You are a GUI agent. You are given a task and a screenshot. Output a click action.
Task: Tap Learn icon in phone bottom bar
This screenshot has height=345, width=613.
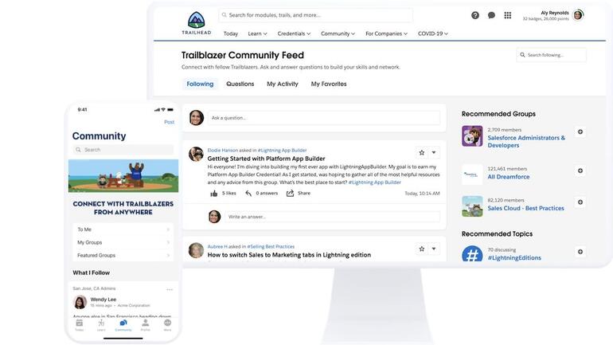point(101,324)
